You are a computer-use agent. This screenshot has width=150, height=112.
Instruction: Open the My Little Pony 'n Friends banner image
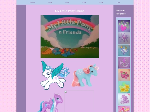point(70,37)
